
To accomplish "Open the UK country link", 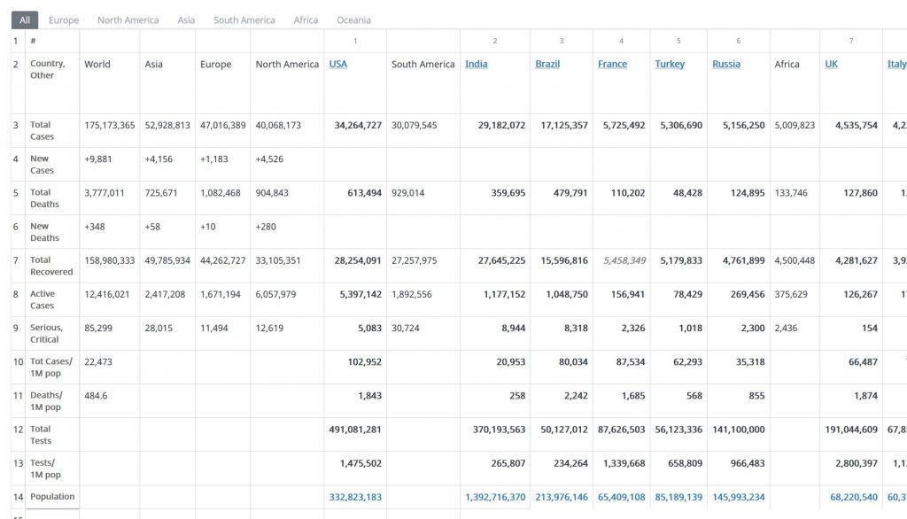I will pos(831,64).
